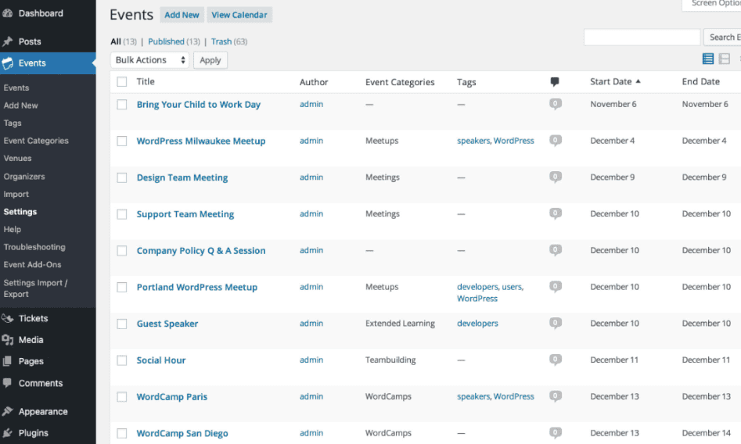
Task: Click comment count bubble for Design Team Meeting
Action: click(556, 177)
